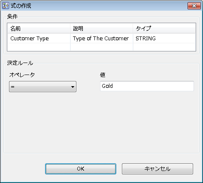Select the タイプ column header
Image resolution: width=203 pixels, height=183 pixels.
click(x=164, y=28)
